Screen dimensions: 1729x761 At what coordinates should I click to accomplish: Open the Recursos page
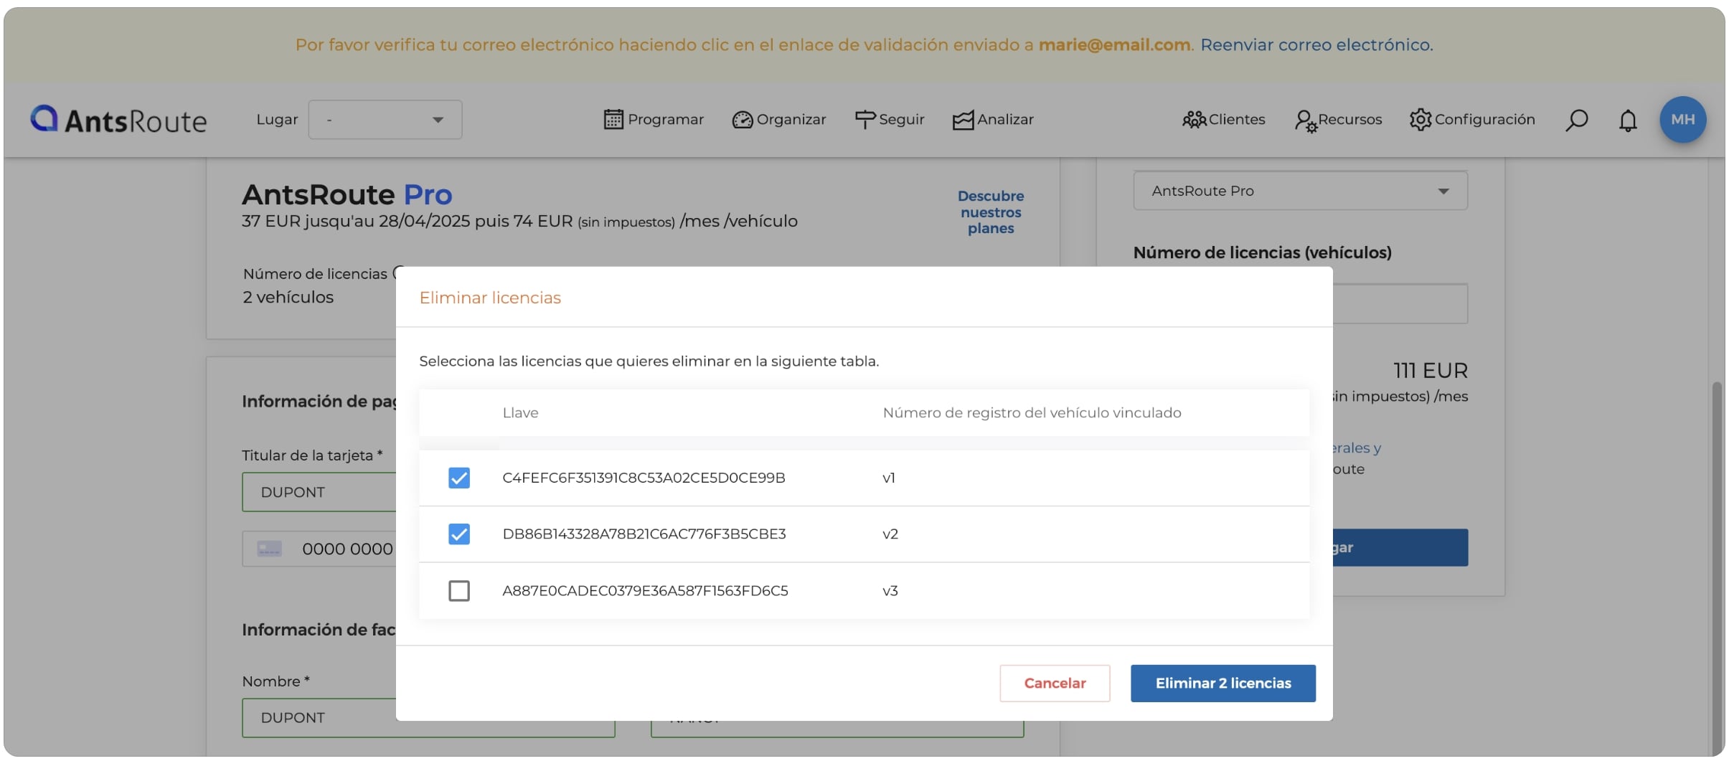coord(1339,120)
